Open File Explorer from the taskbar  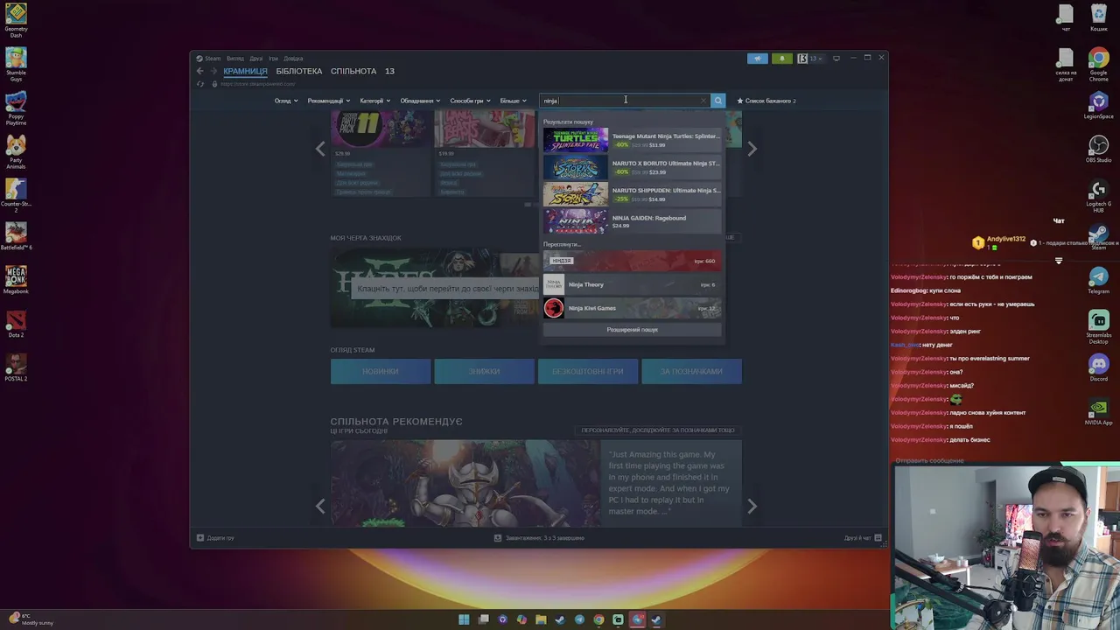point(541,619)
